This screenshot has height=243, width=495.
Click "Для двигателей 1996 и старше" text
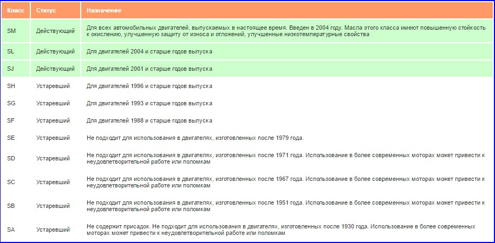pyautogui.click(x=149, y=86)
